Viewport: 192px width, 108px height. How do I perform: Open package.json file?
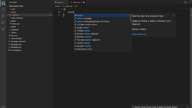16,44
